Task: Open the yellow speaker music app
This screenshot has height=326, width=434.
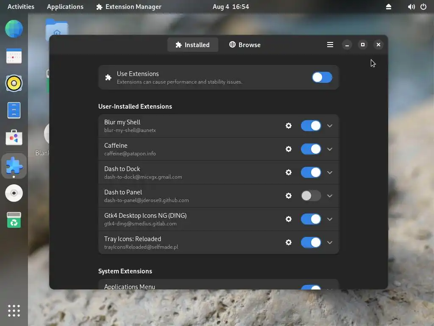Action: tap(14, 83)
